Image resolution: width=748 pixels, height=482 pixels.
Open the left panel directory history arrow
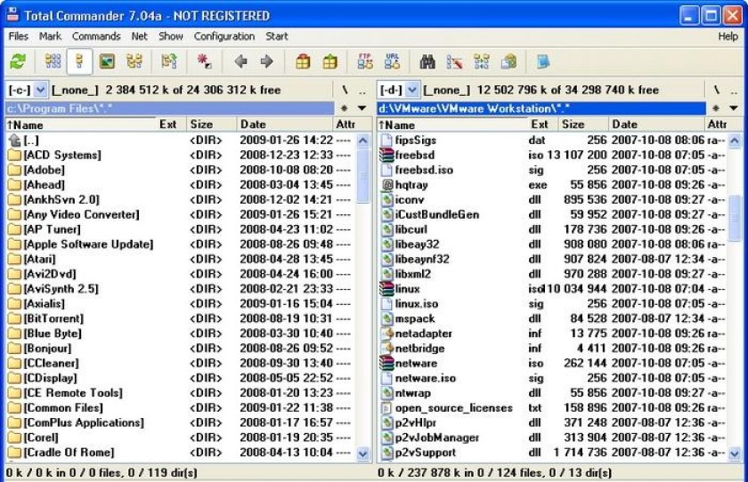tap(362, 108)
